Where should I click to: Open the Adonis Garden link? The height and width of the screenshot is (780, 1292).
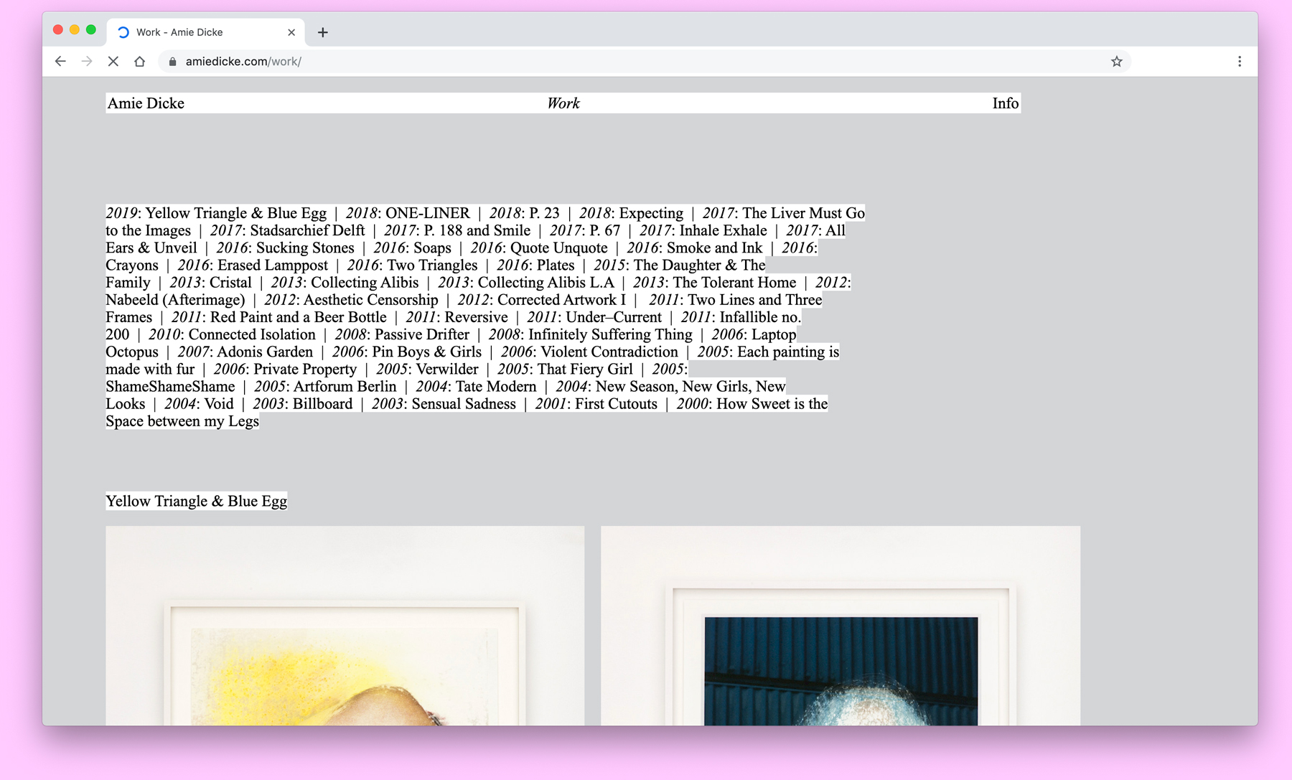point(265,352)
